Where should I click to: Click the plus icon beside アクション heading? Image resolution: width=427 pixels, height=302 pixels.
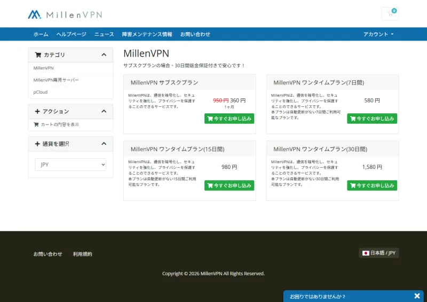tap(37, 111)
